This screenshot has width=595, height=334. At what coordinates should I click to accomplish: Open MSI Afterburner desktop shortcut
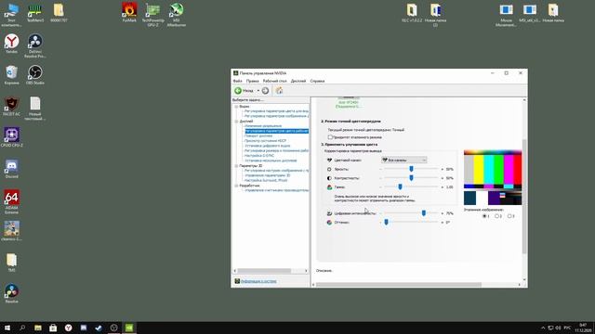177,15
